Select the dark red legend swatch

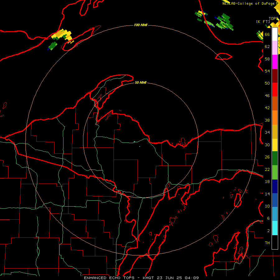[275, 76]
